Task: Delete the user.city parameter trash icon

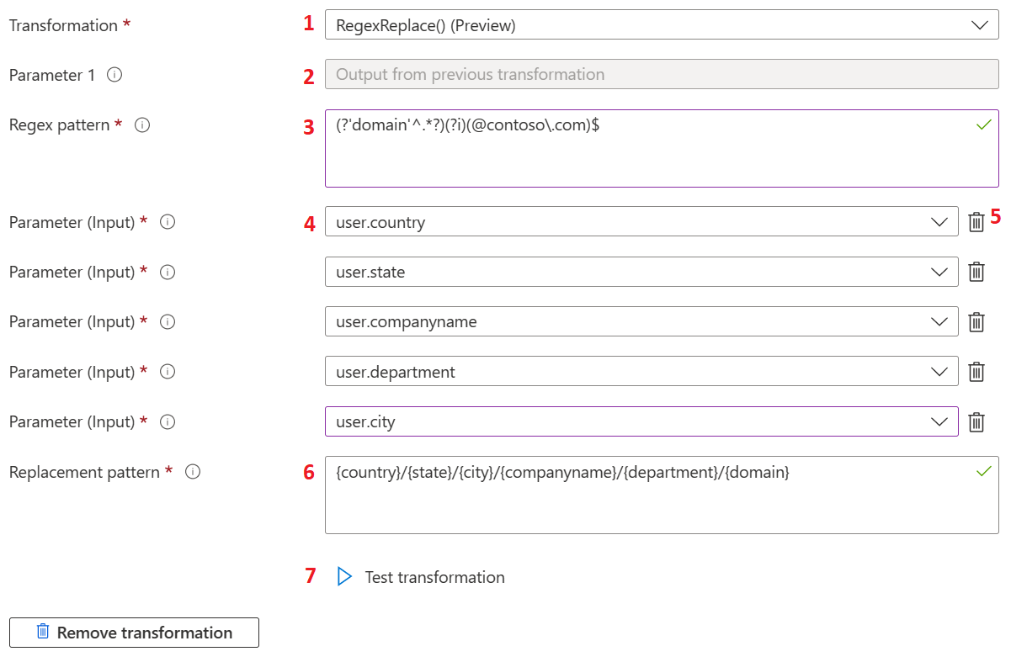Action: [976, 421]
